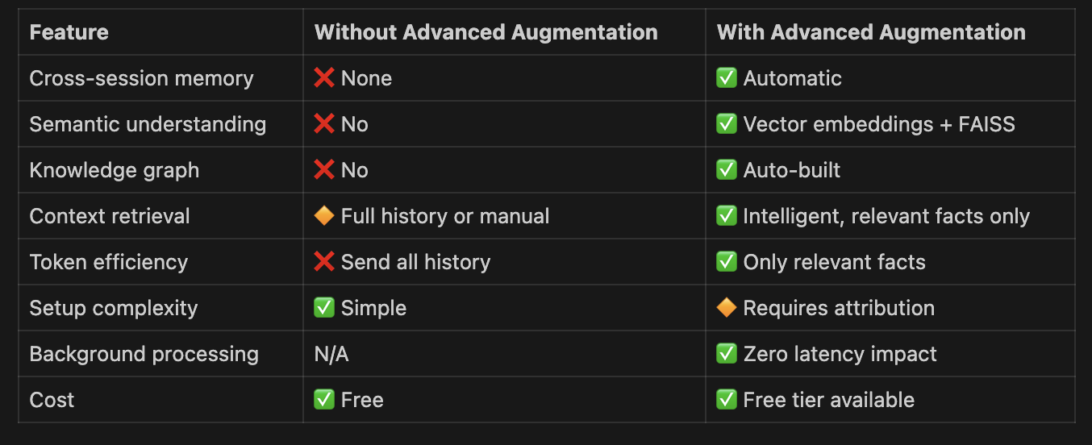The height and width of the screenshot is (445, 1092).
Task: Click the green check next to Auto-built
Action: point(727,170)
